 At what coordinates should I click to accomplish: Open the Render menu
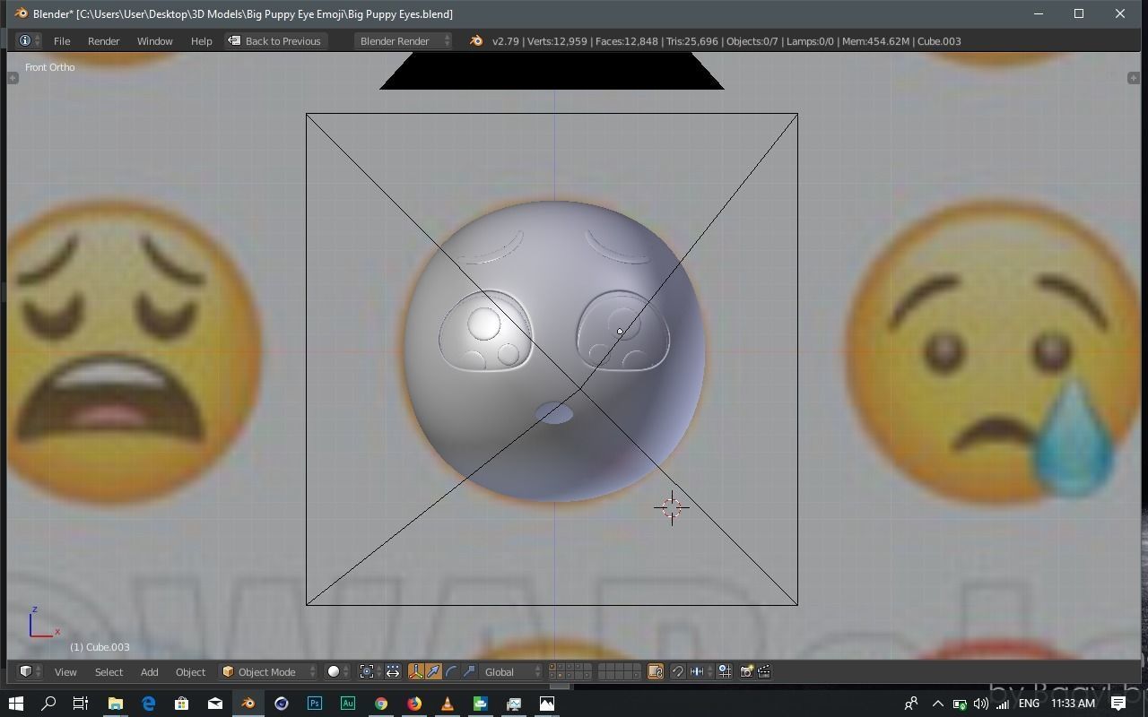103,41
